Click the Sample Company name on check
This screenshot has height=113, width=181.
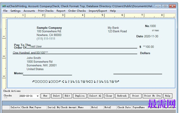tap(49, 28)
